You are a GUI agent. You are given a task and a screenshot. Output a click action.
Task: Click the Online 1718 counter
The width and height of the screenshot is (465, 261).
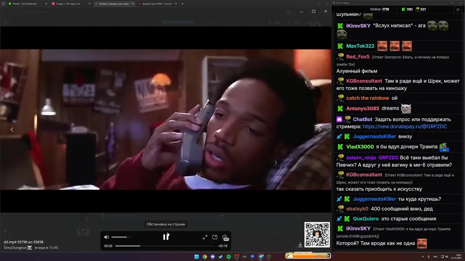coord(379,9)
